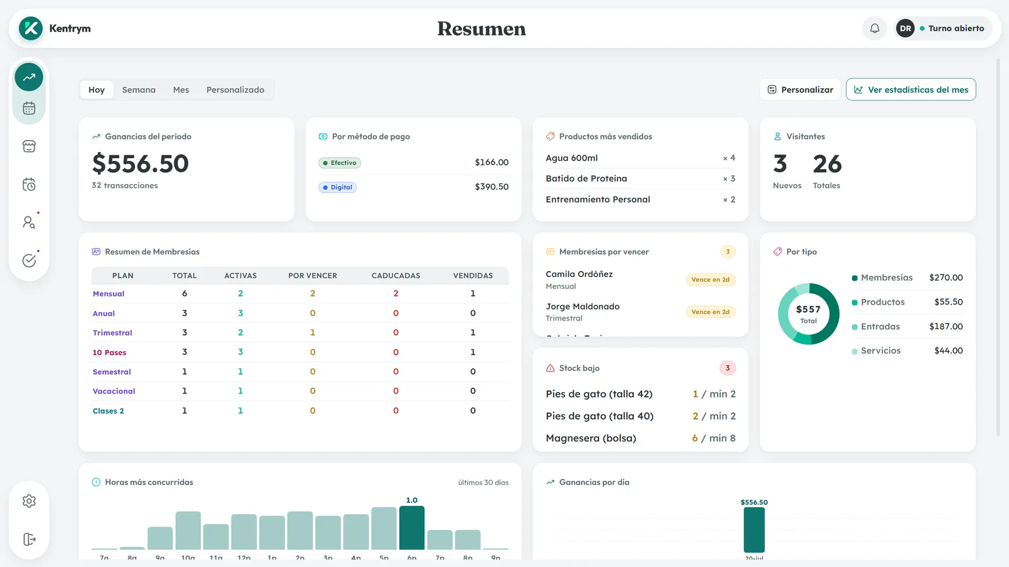This screenshot has height=567, width=1009.
Task: Select the statistics trend sidebar icon
Action: pyautogui.click(x=29, y=78)
